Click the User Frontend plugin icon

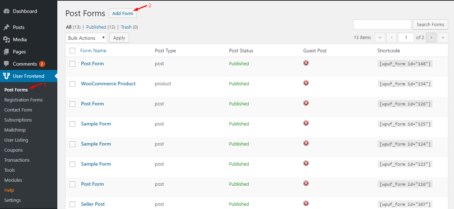[x=6, y=76]
